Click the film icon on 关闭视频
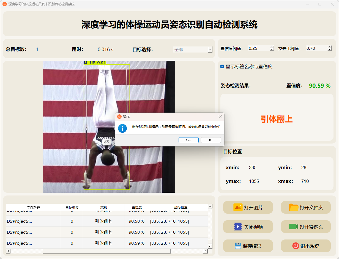 tap(238, 227)
